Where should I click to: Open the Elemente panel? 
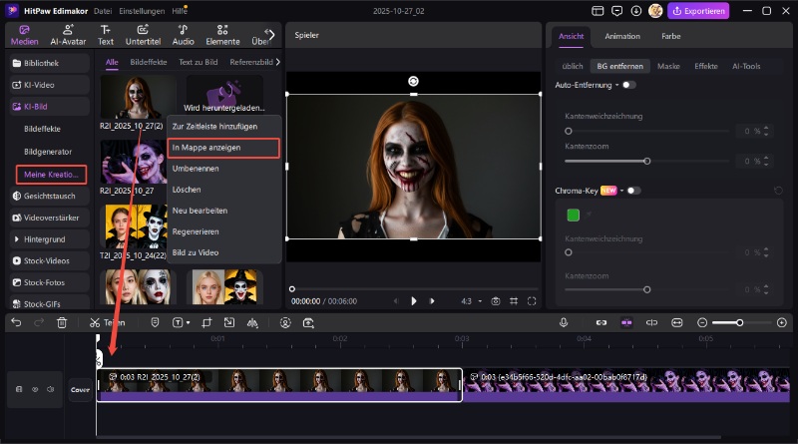tap(222, 35)
